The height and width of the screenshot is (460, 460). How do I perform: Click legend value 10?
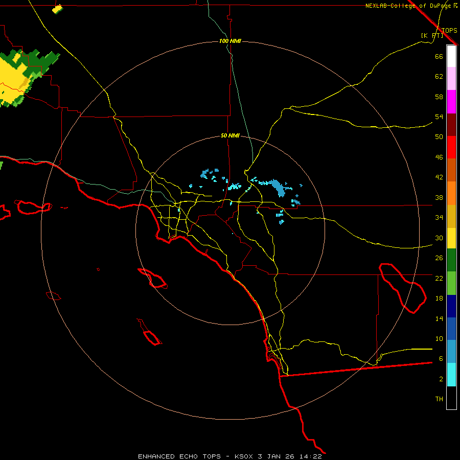tap(439, 339)
